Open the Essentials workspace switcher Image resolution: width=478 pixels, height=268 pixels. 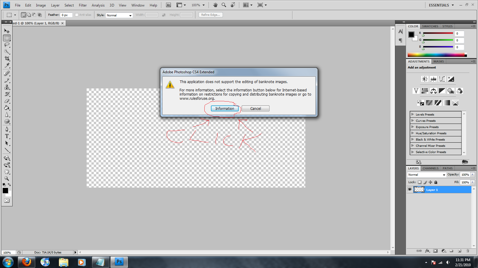point(441,5)
